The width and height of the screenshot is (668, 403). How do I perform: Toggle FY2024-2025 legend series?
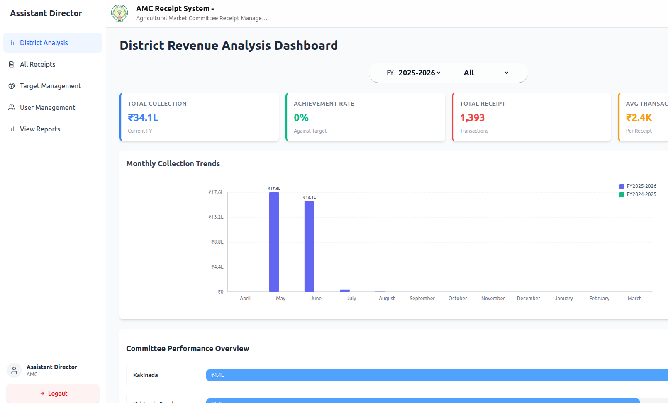[x=638, y=194]
